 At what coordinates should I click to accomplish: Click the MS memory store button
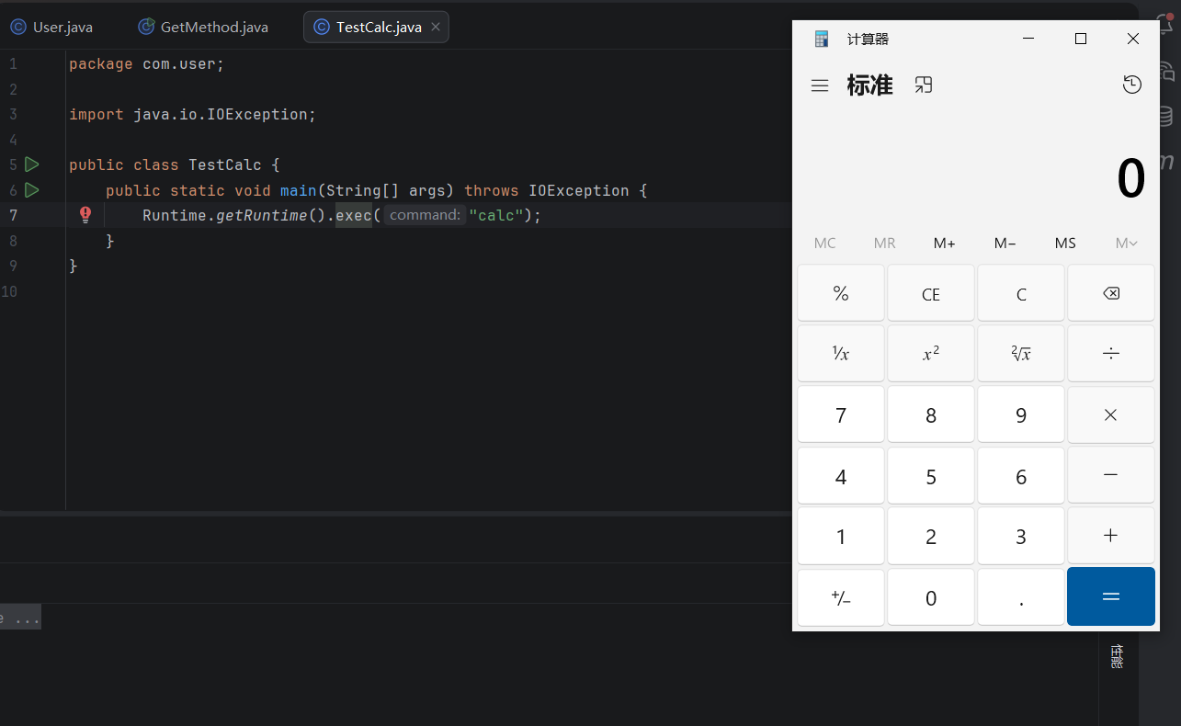[x=1065, y=244]
